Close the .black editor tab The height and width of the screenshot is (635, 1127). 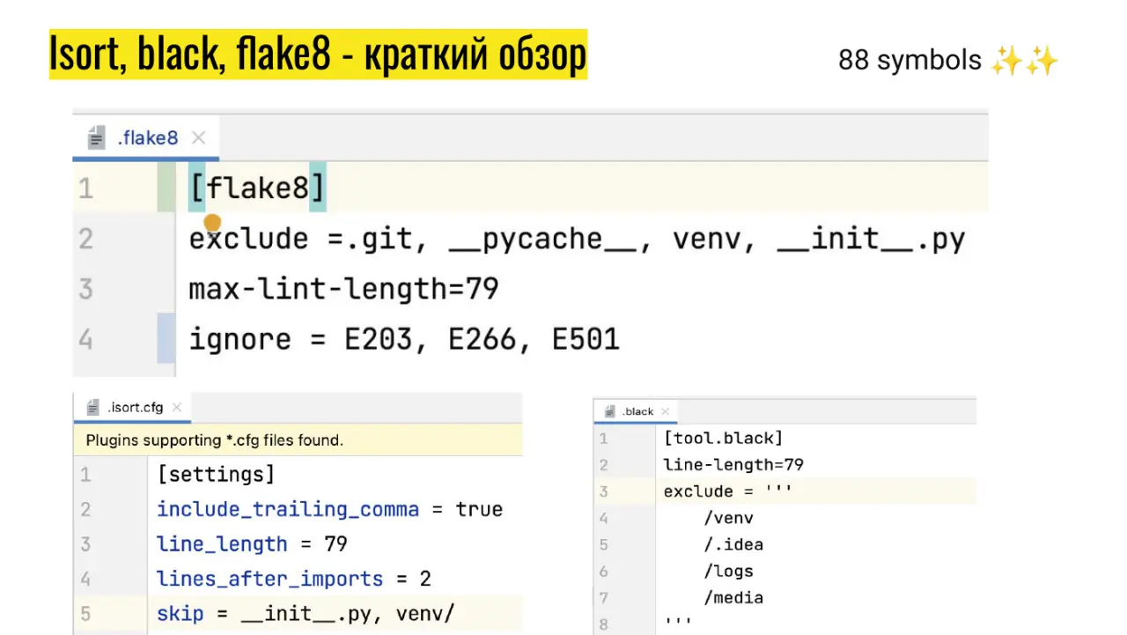(665, 411)
